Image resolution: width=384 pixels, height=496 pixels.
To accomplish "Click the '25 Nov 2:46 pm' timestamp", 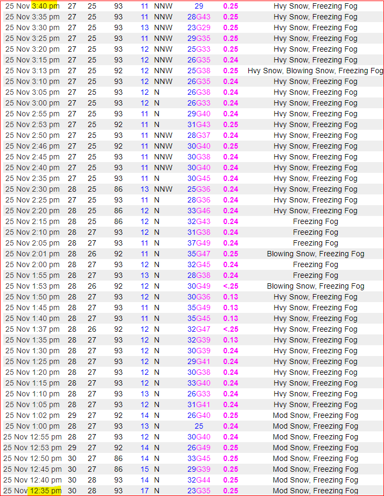I will pos(32,146).
